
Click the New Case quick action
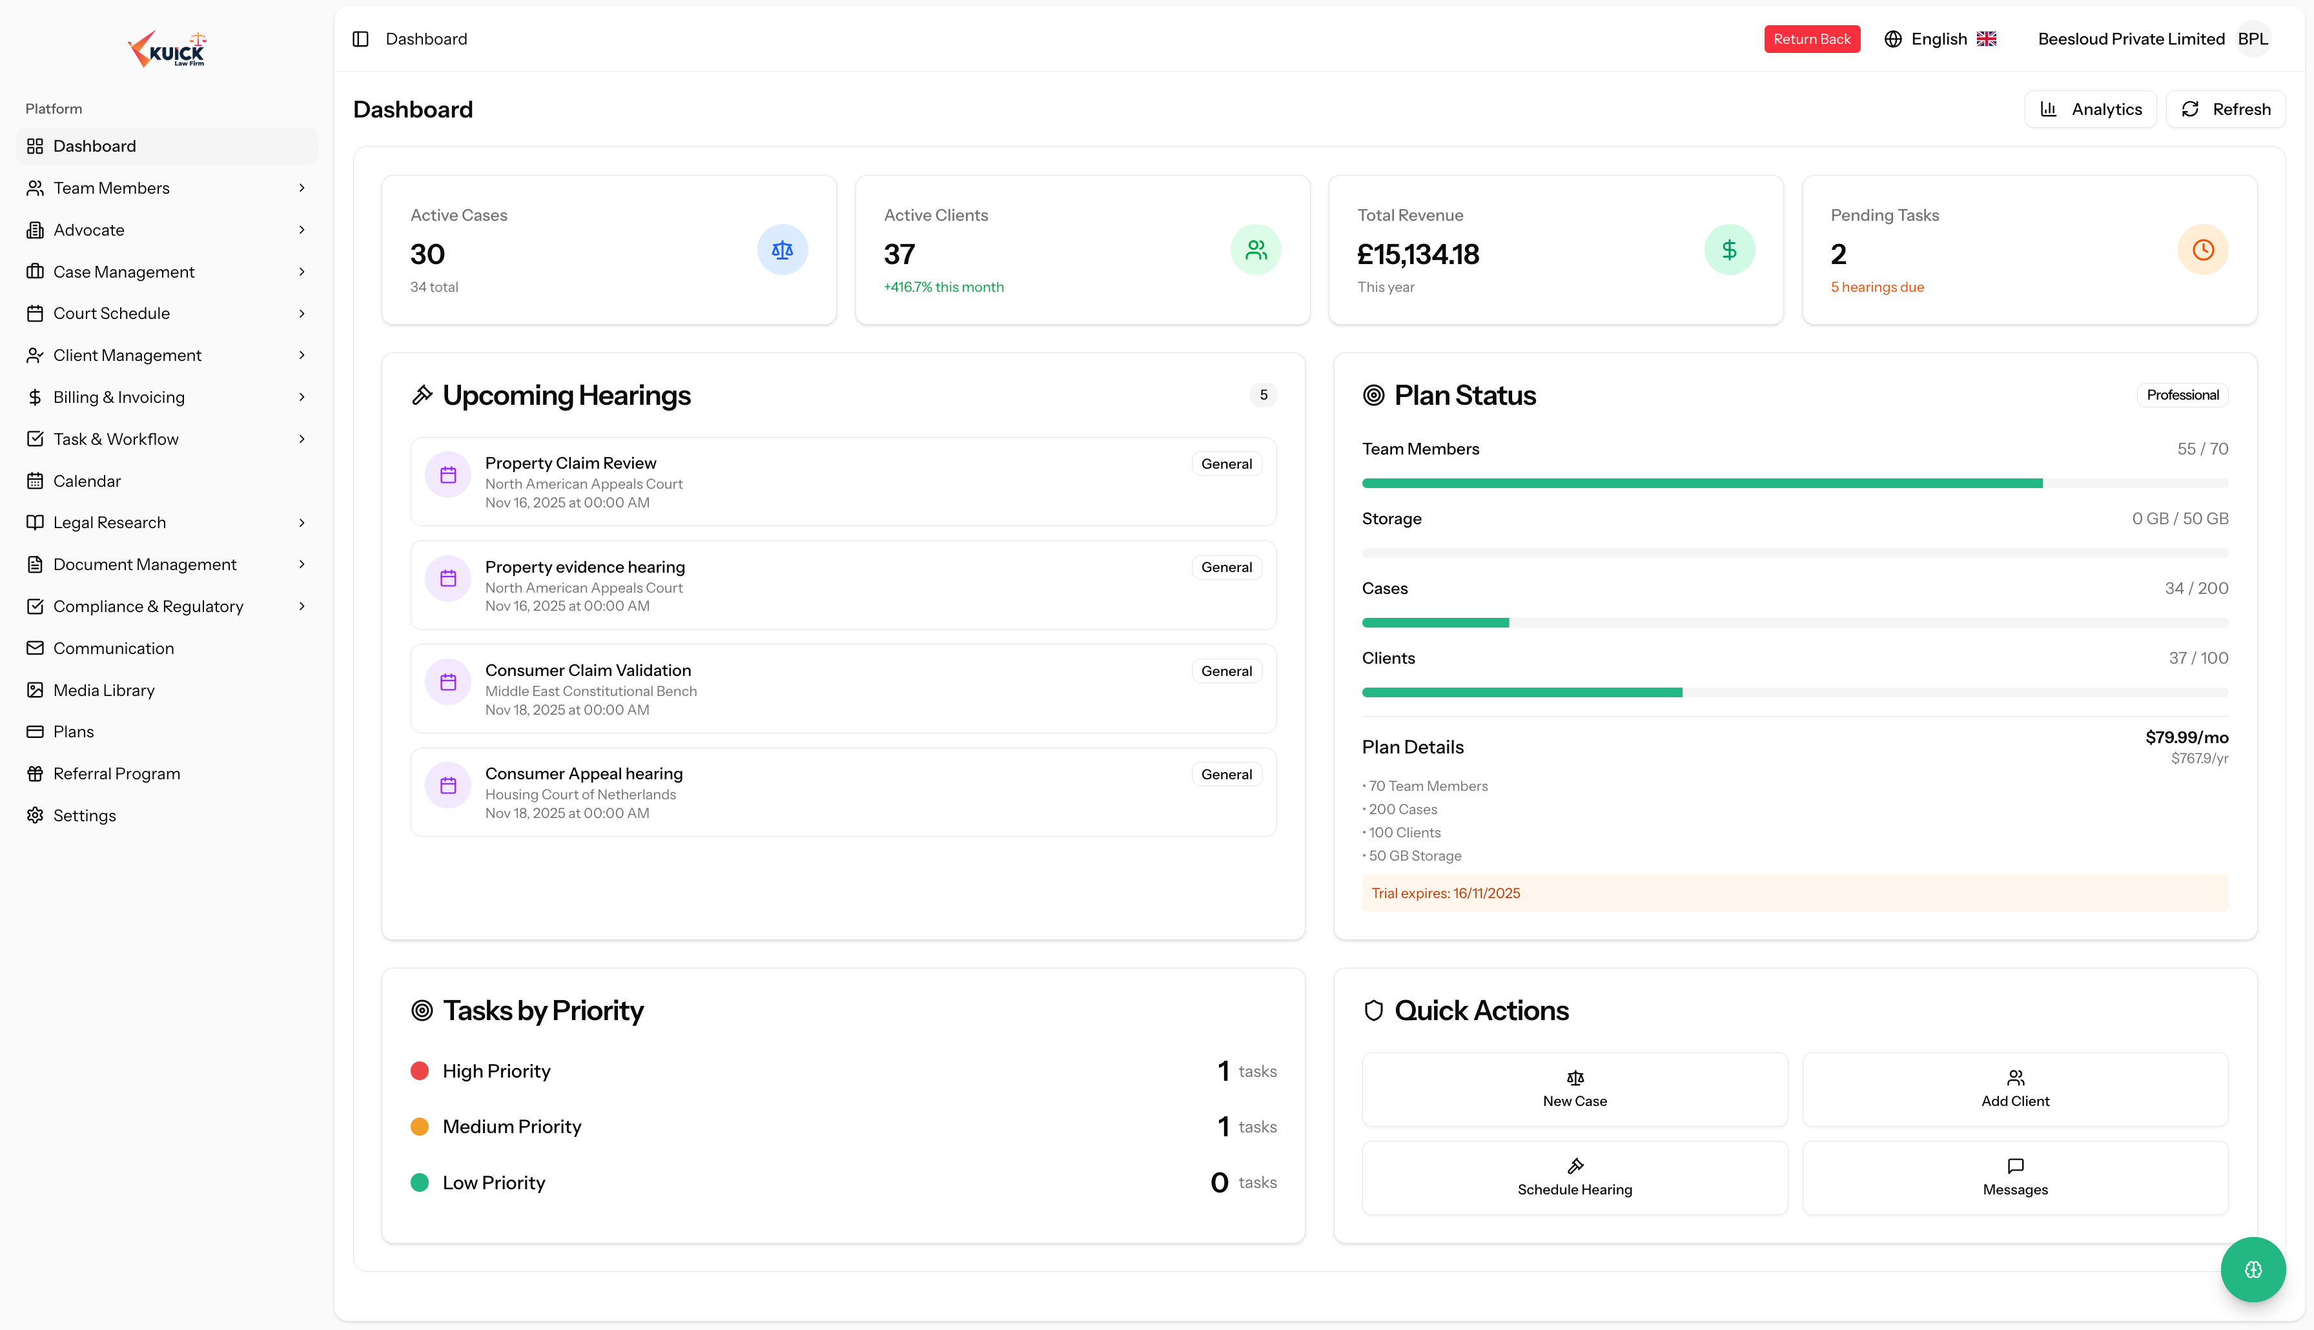tap(1574, 1089)
